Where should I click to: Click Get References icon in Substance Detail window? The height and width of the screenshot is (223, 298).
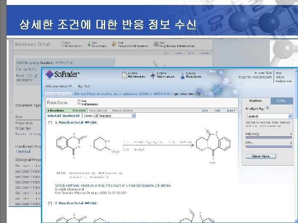pyautogui.click(x=63, y=44)
